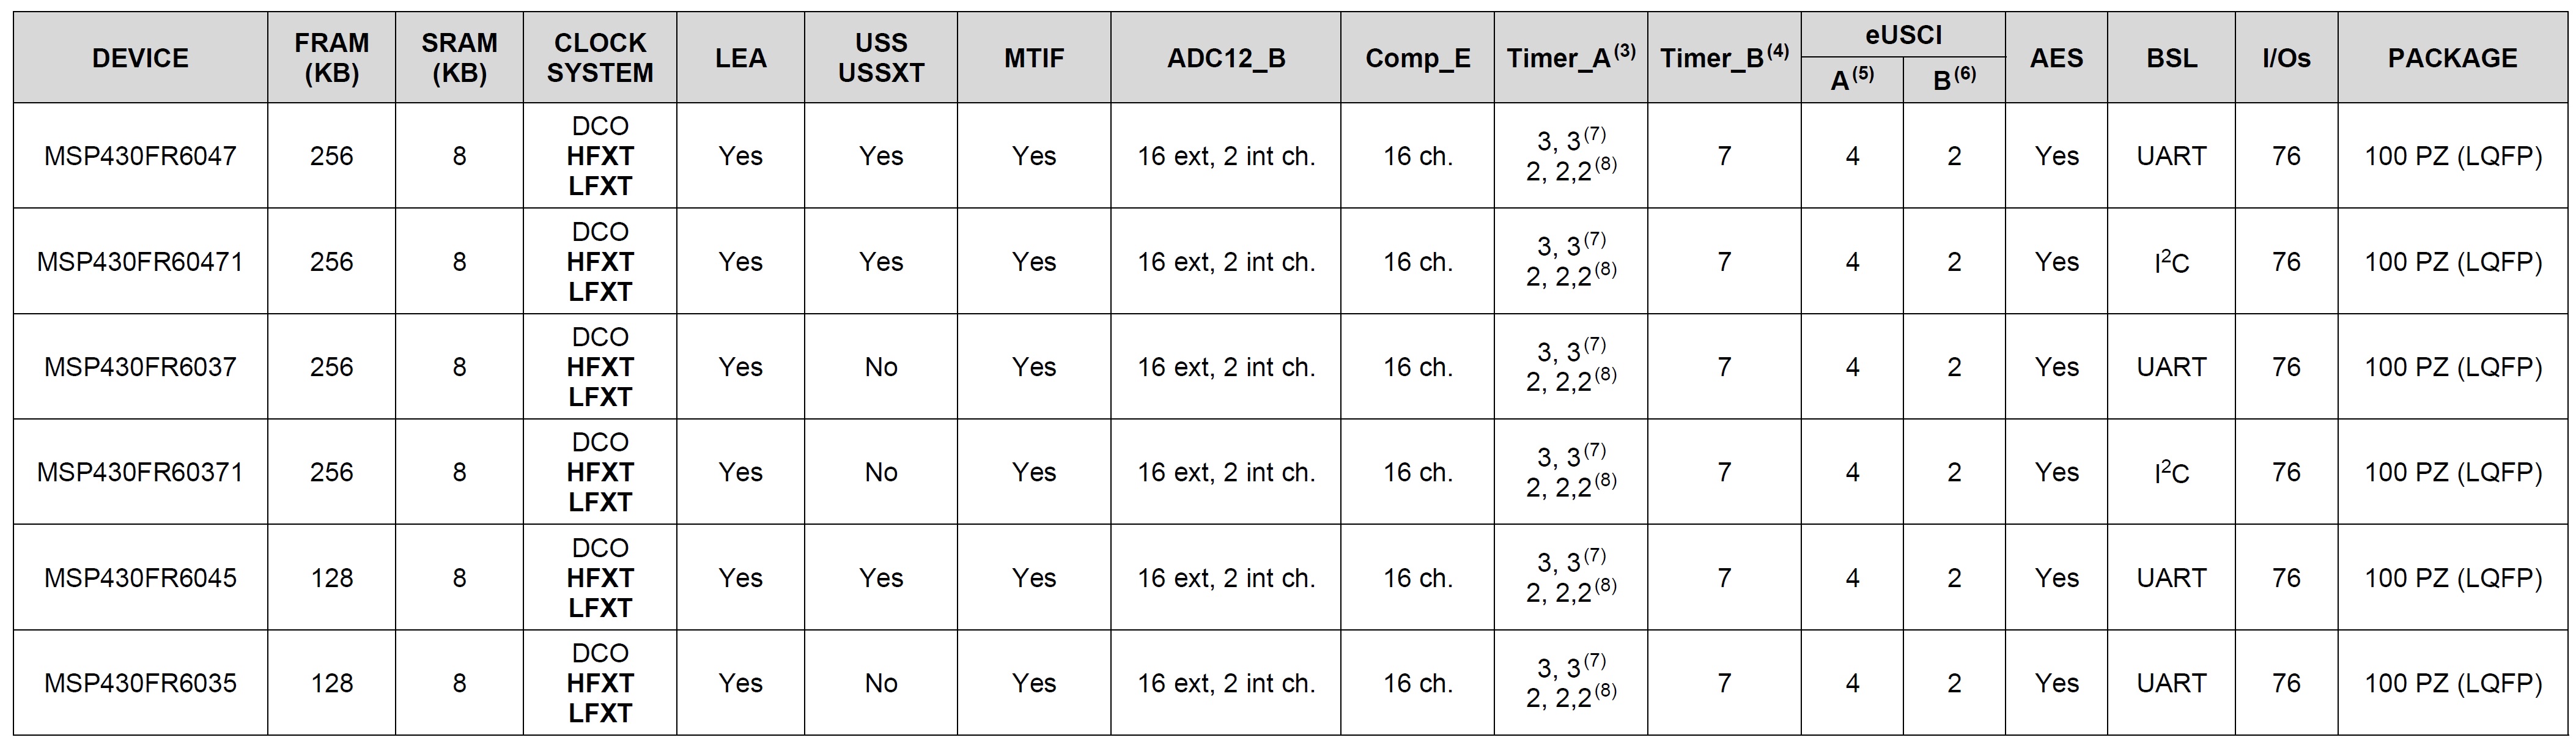Select the BSL column header
The height and width of the screenshot is (740, 2576).
[2171, 58]
